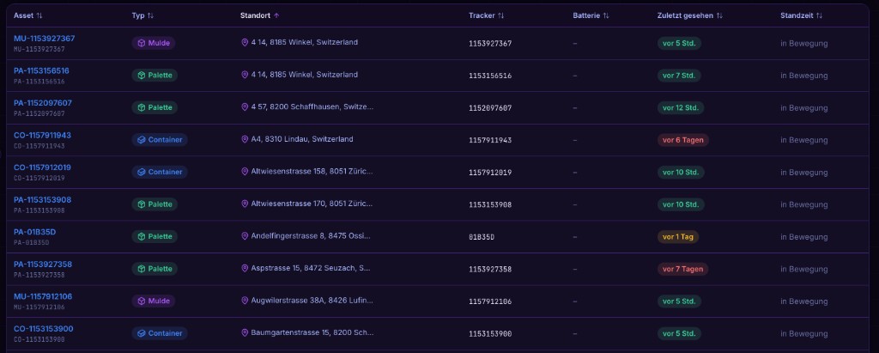
Task: Click Mulde tag for MU-1157912106
Action: click(x=154, y=301)
